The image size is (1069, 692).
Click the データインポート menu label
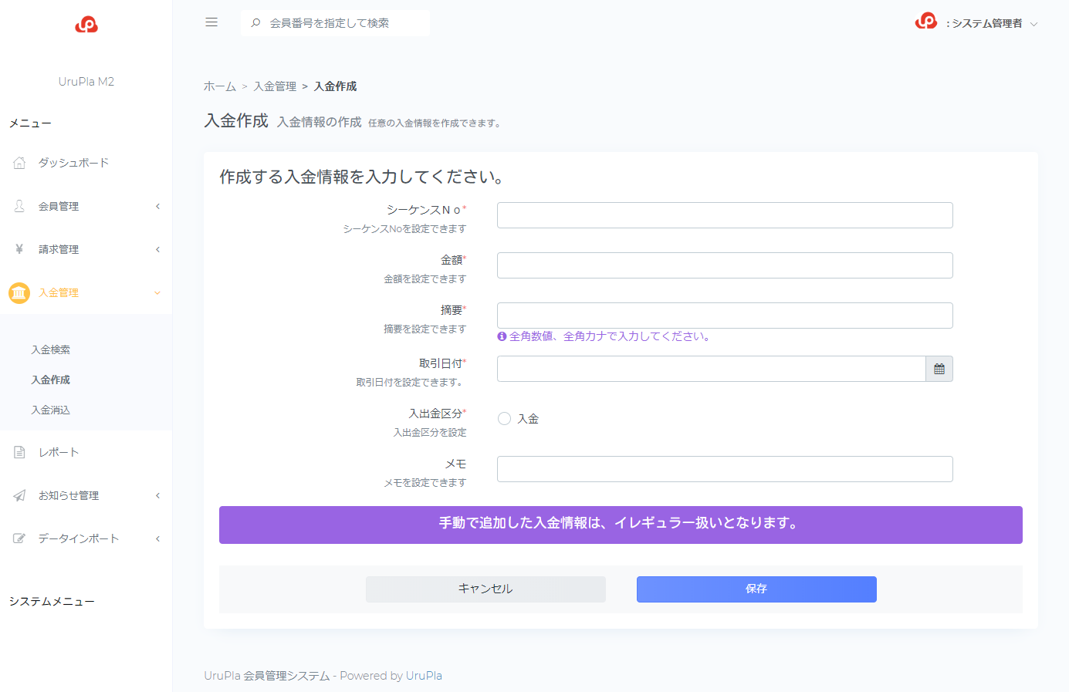[79, 538]
